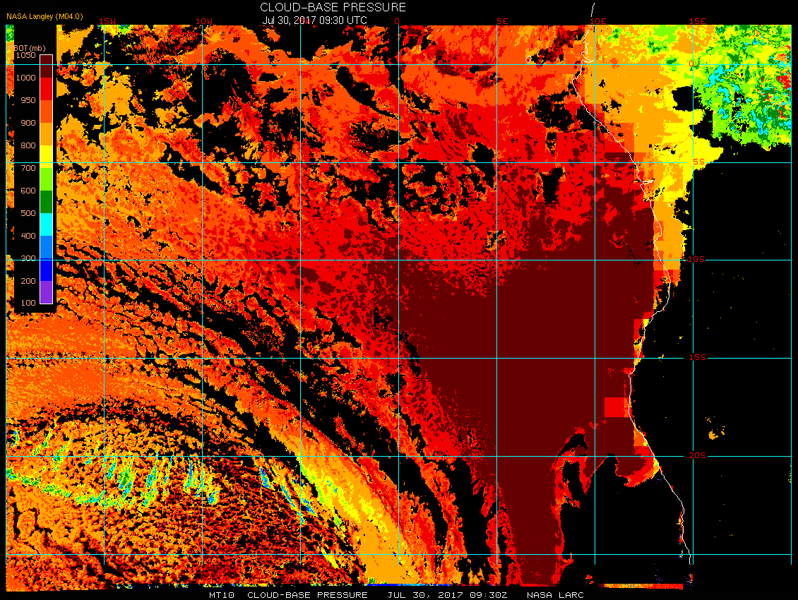Viewport: 798px width, 600px height.
Task: Click the 500 legend value
Action: point(28,212)
